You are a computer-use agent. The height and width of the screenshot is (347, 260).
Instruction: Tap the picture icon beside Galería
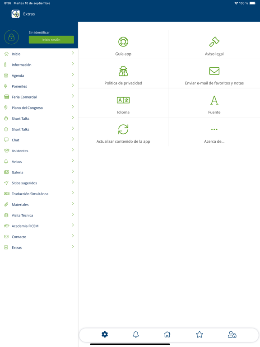(x=6, y=172)
